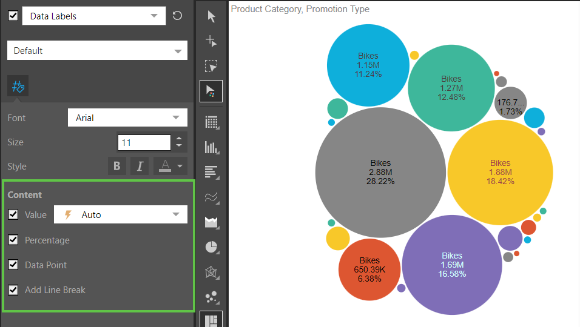Screen dimensions: 580x327
Task: Open the font color picker
Action: pos(170,167)
